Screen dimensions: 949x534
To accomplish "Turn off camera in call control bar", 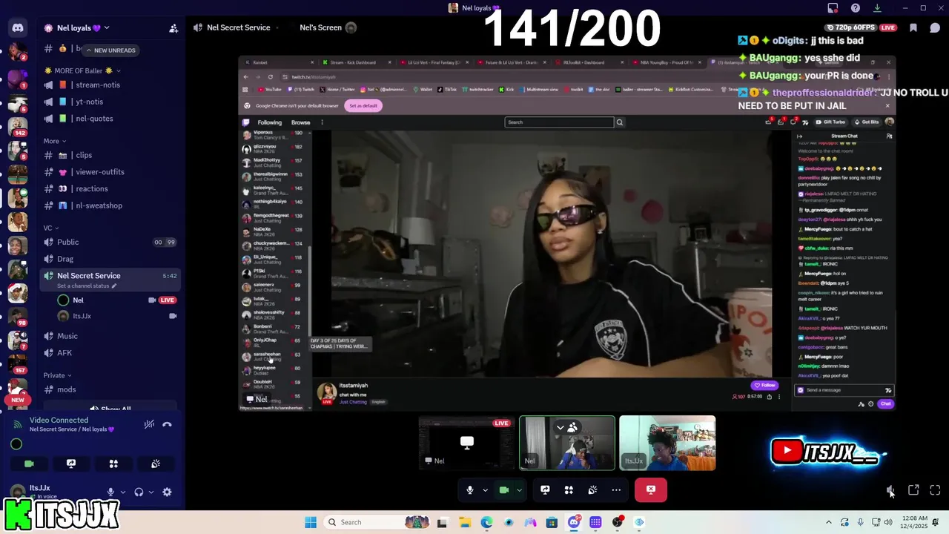I will point(504,489).
